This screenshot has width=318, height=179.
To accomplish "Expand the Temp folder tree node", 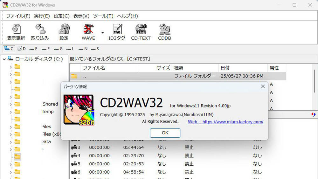I will 11,112.
